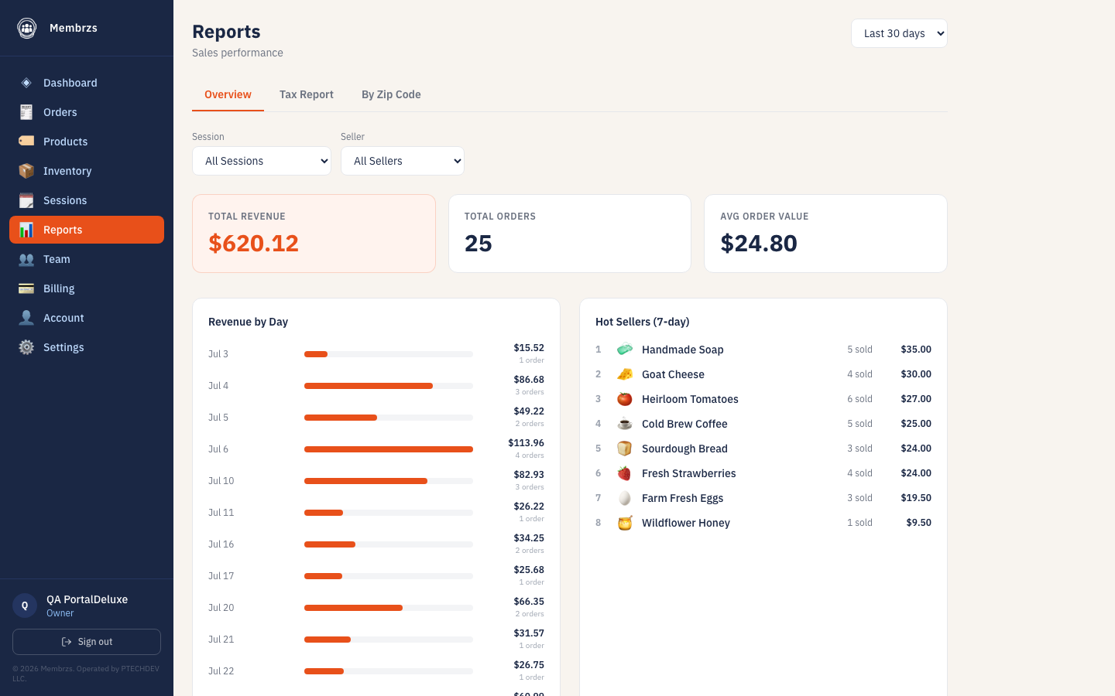Click the Team people icon
The height and width of the screenshot is (696, 1115).
[x=26, y=259]
